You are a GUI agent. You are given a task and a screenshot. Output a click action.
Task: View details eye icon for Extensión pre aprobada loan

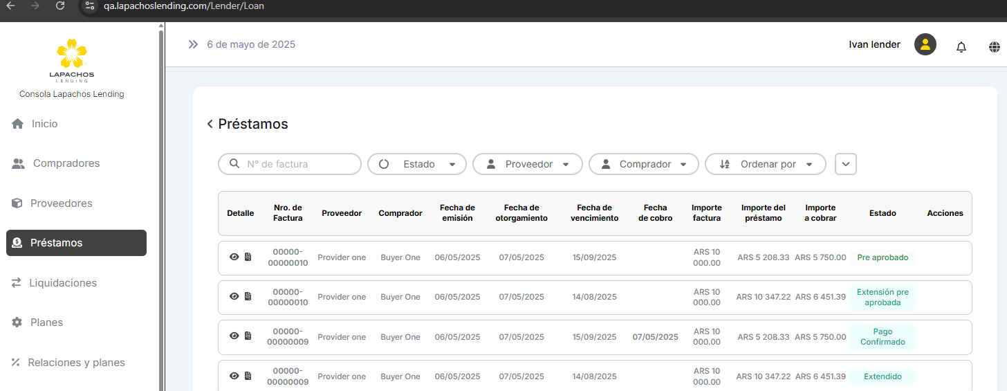pyautogui.click(x=234, y=297)
